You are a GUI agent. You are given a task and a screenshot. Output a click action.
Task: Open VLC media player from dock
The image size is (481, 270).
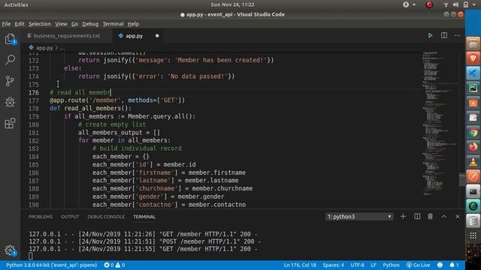click(x=473, y=162)
